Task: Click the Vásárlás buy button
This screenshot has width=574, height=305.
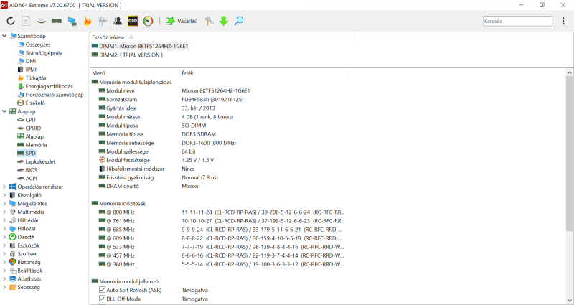Action: tap(182, 22)
